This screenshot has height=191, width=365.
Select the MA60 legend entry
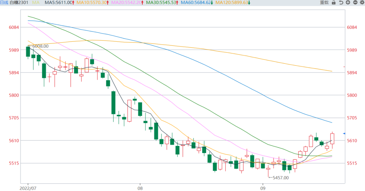tap(197, 3)
